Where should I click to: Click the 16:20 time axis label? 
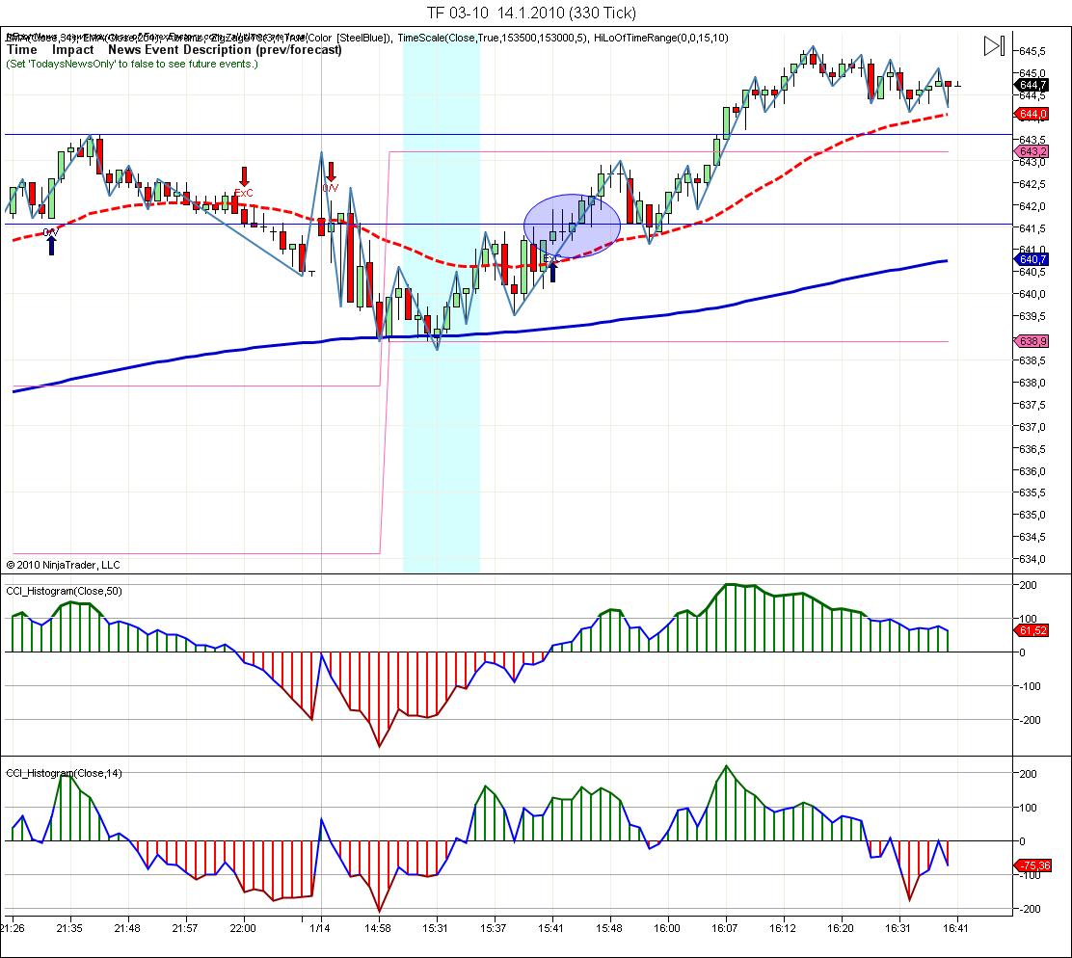[x=841, y=928]
